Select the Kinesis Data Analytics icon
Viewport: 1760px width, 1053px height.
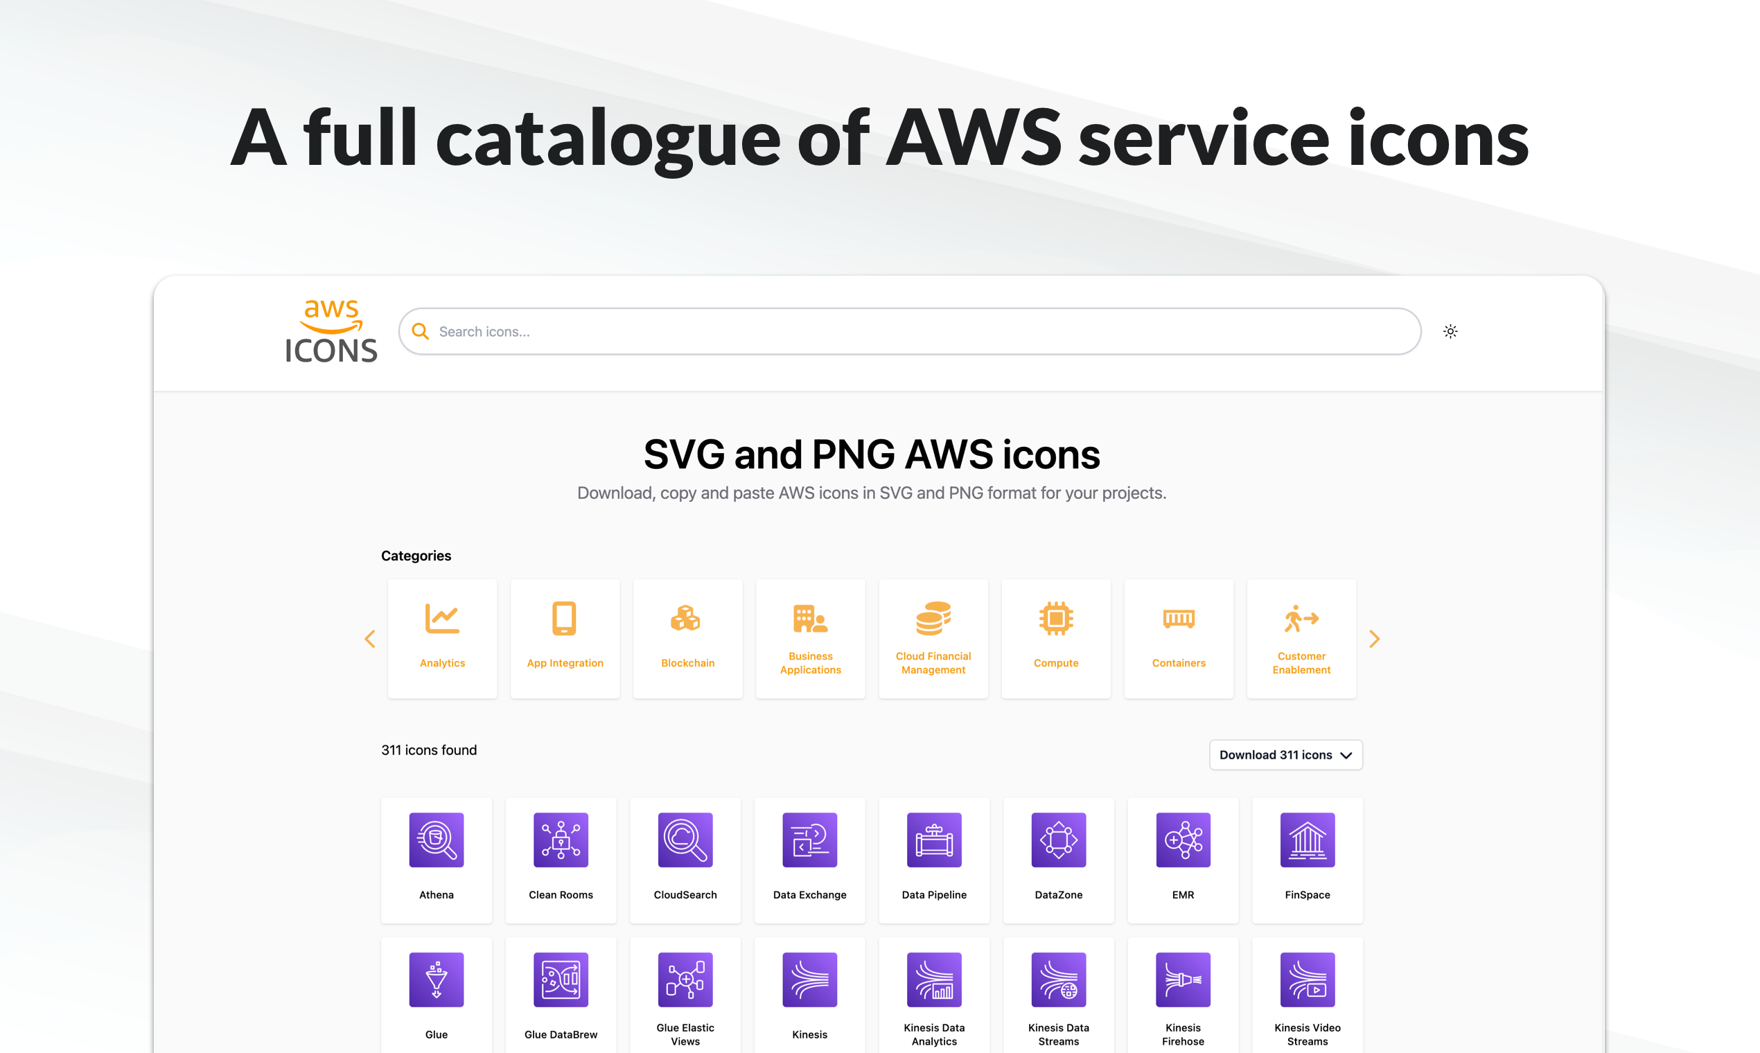tap(934, 980)
